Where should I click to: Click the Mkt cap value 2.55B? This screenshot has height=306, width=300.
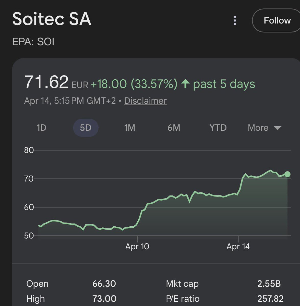[269, 284]
